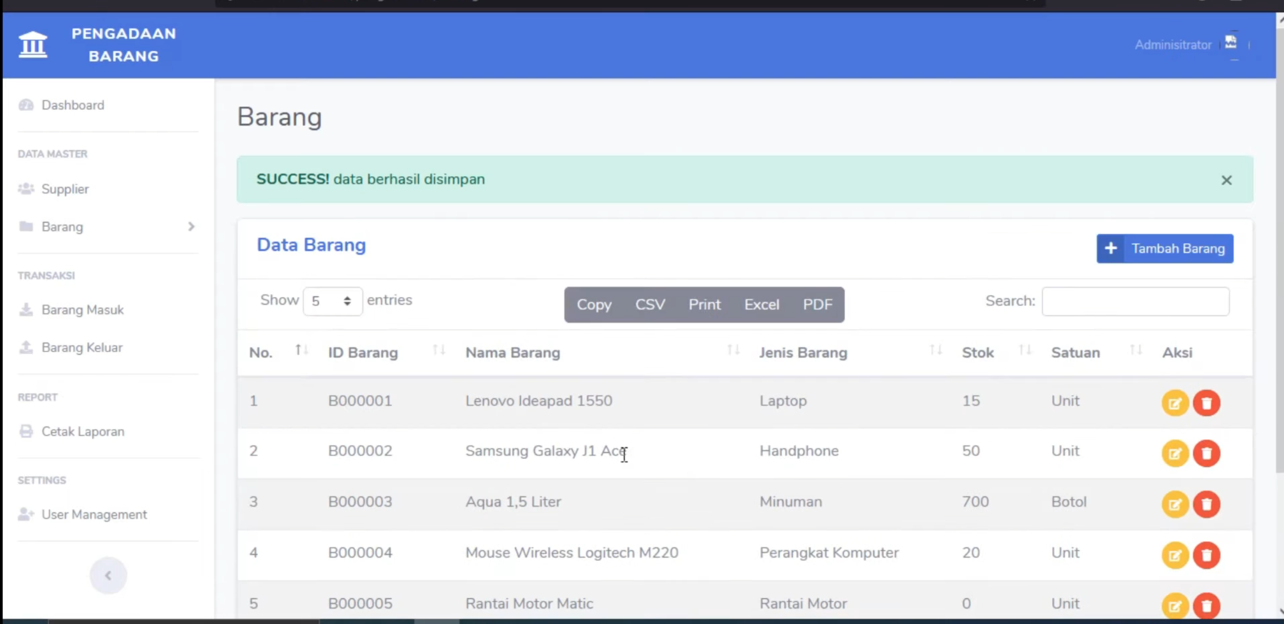Focus the Search input field

[1136, 301]
